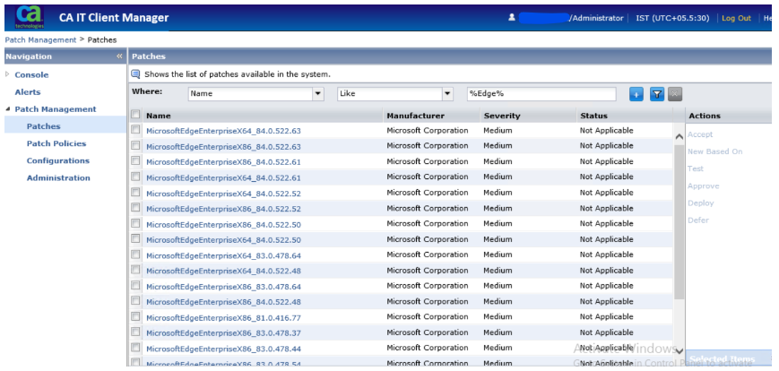Click the info icon beside the patches description
Screen dimensions: 779x371
[x=136, y=74]
